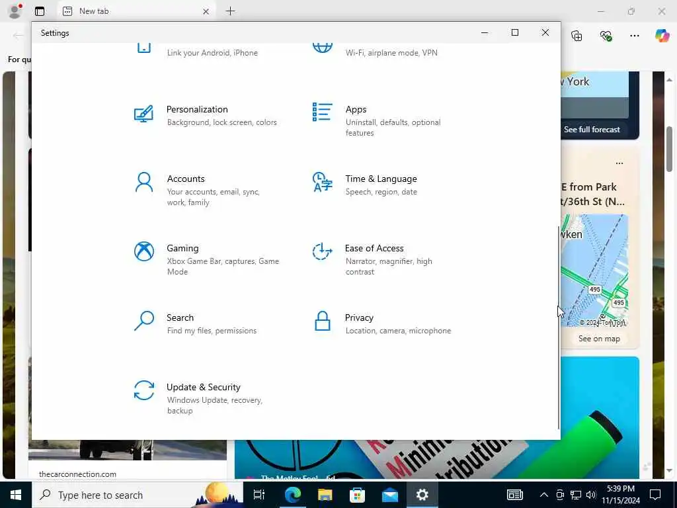Open the volume speaker tray icon
The image size is (677, 508).
tap(591, 495)
